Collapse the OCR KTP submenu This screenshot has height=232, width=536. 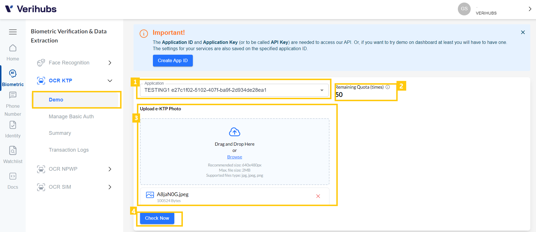[110, 81]
